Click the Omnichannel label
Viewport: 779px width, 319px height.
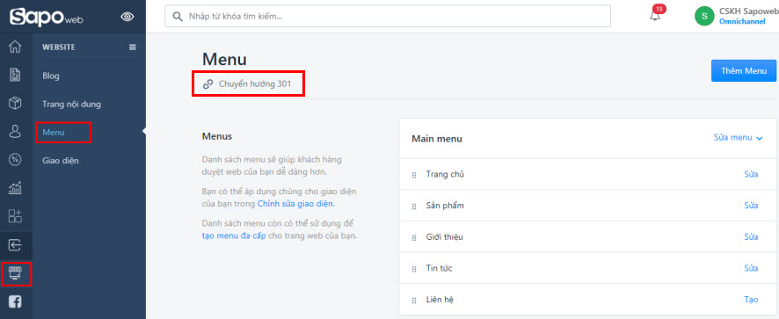[x=742, y=21]
